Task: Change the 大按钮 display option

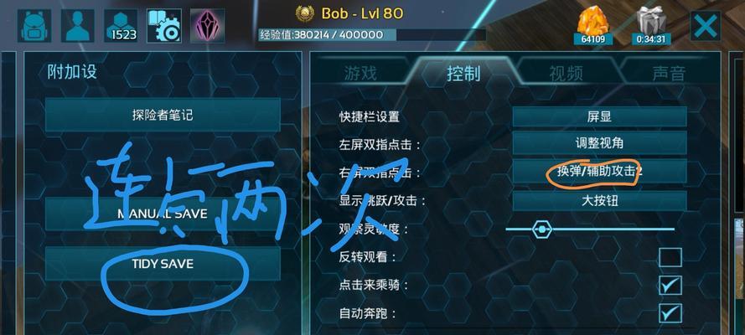Action: point(599,201)
